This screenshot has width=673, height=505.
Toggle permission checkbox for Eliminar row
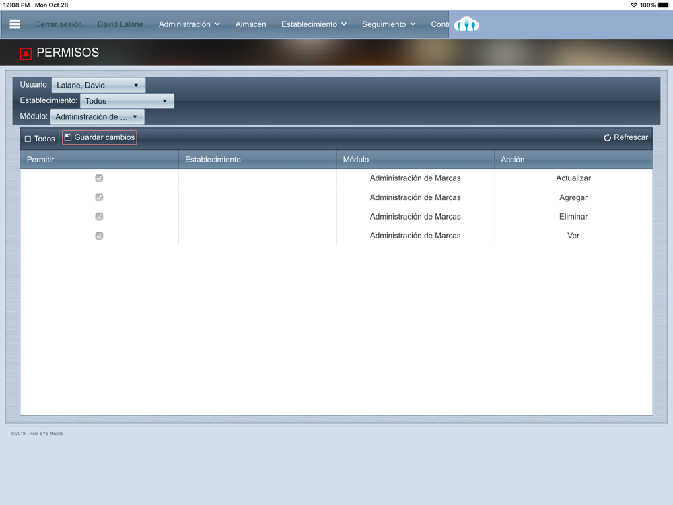99,216
